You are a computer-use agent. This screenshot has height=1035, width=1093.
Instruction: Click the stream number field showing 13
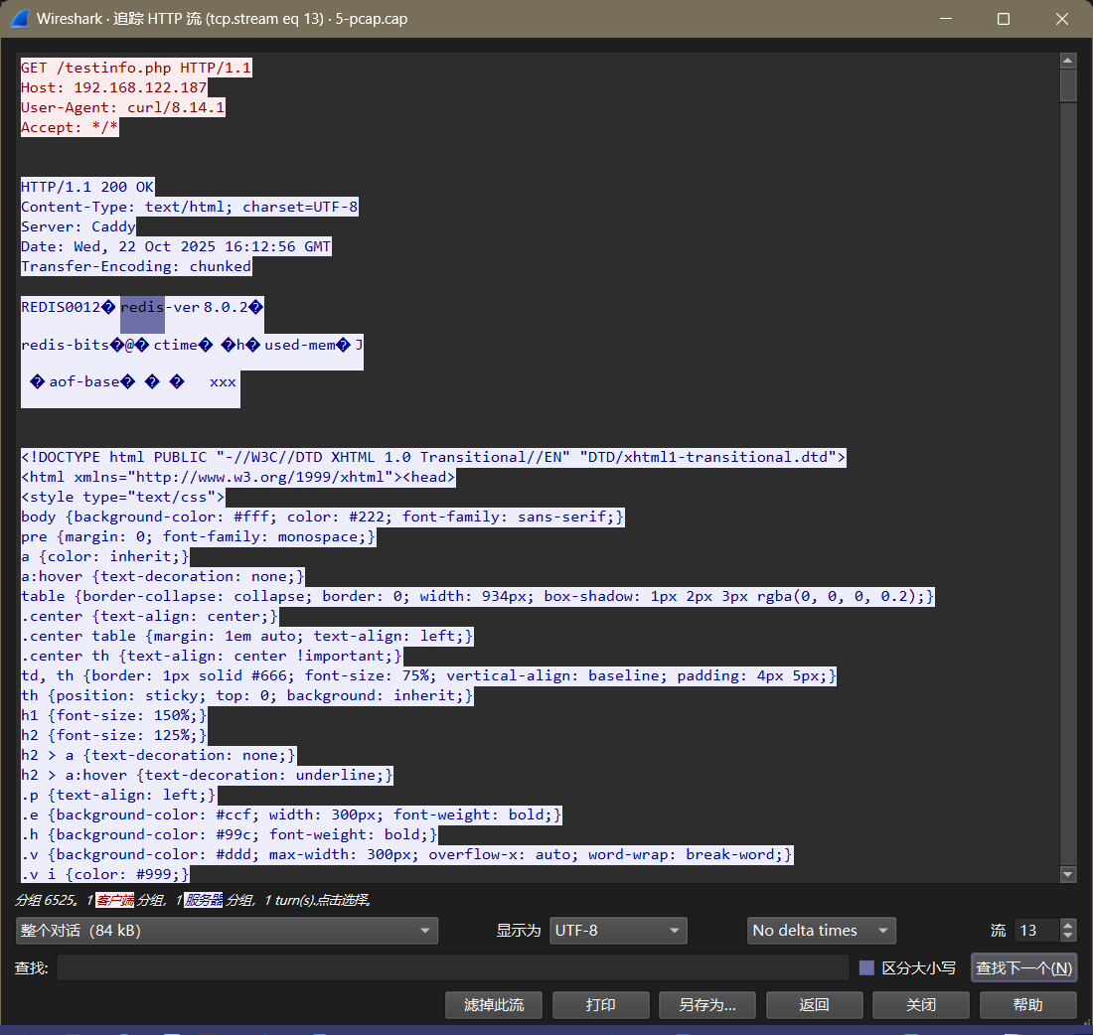1036,931
